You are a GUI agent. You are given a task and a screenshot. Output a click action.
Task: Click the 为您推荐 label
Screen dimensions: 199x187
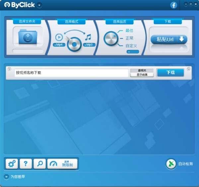pos(18,177)
